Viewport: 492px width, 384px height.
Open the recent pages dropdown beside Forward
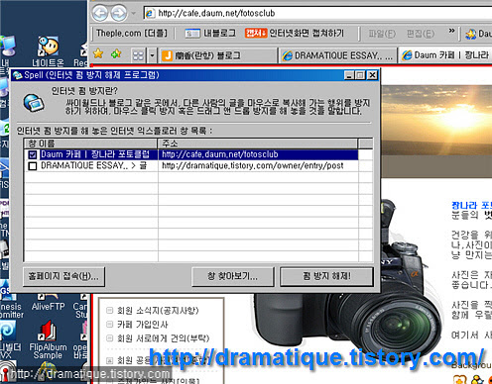coord(134,14)
